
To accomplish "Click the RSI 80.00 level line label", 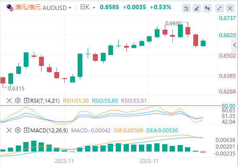I will [x=229, y=106].
